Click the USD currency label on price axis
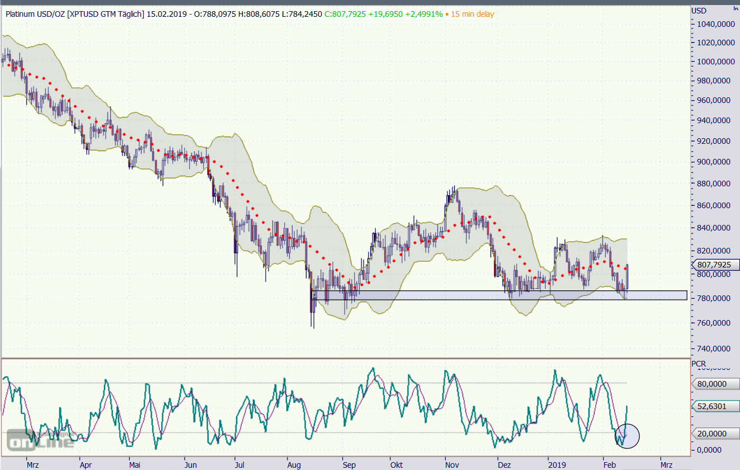The image size is (740, 470). click(699, 11)
